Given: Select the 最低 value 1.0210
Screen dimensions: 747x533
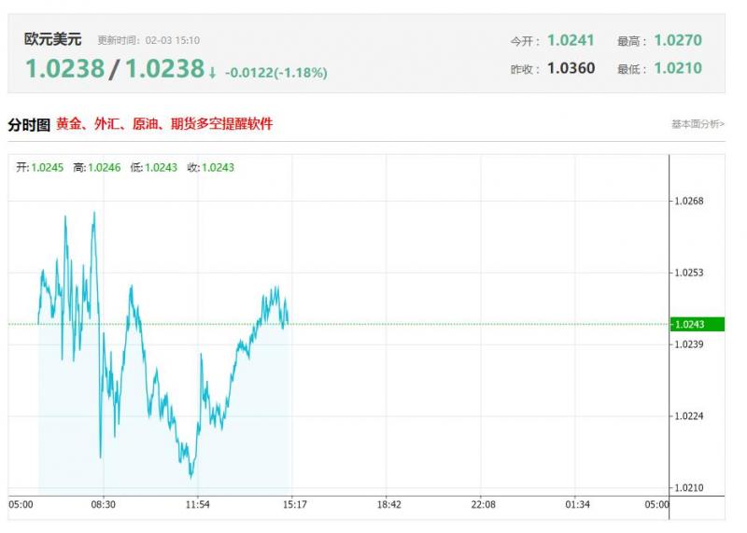Looking at the screenshot, I should [x=678, y=68].
